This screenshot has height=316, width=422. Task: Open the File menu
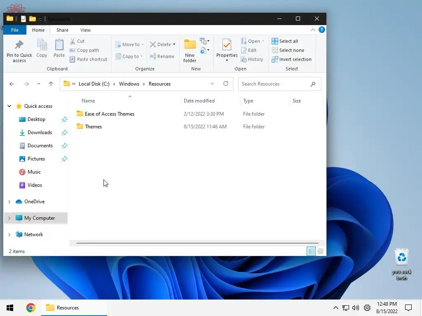15,30
